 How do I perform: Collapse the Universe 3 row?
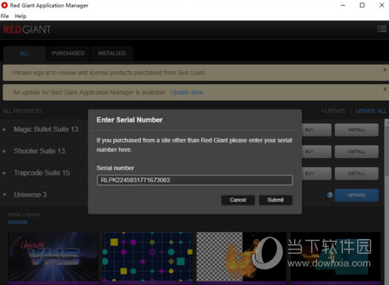point(4,194)
